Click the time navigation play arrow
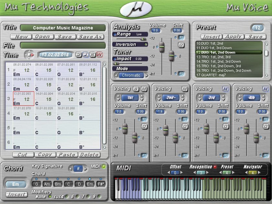Screen dimensions: 272x204 32,55
